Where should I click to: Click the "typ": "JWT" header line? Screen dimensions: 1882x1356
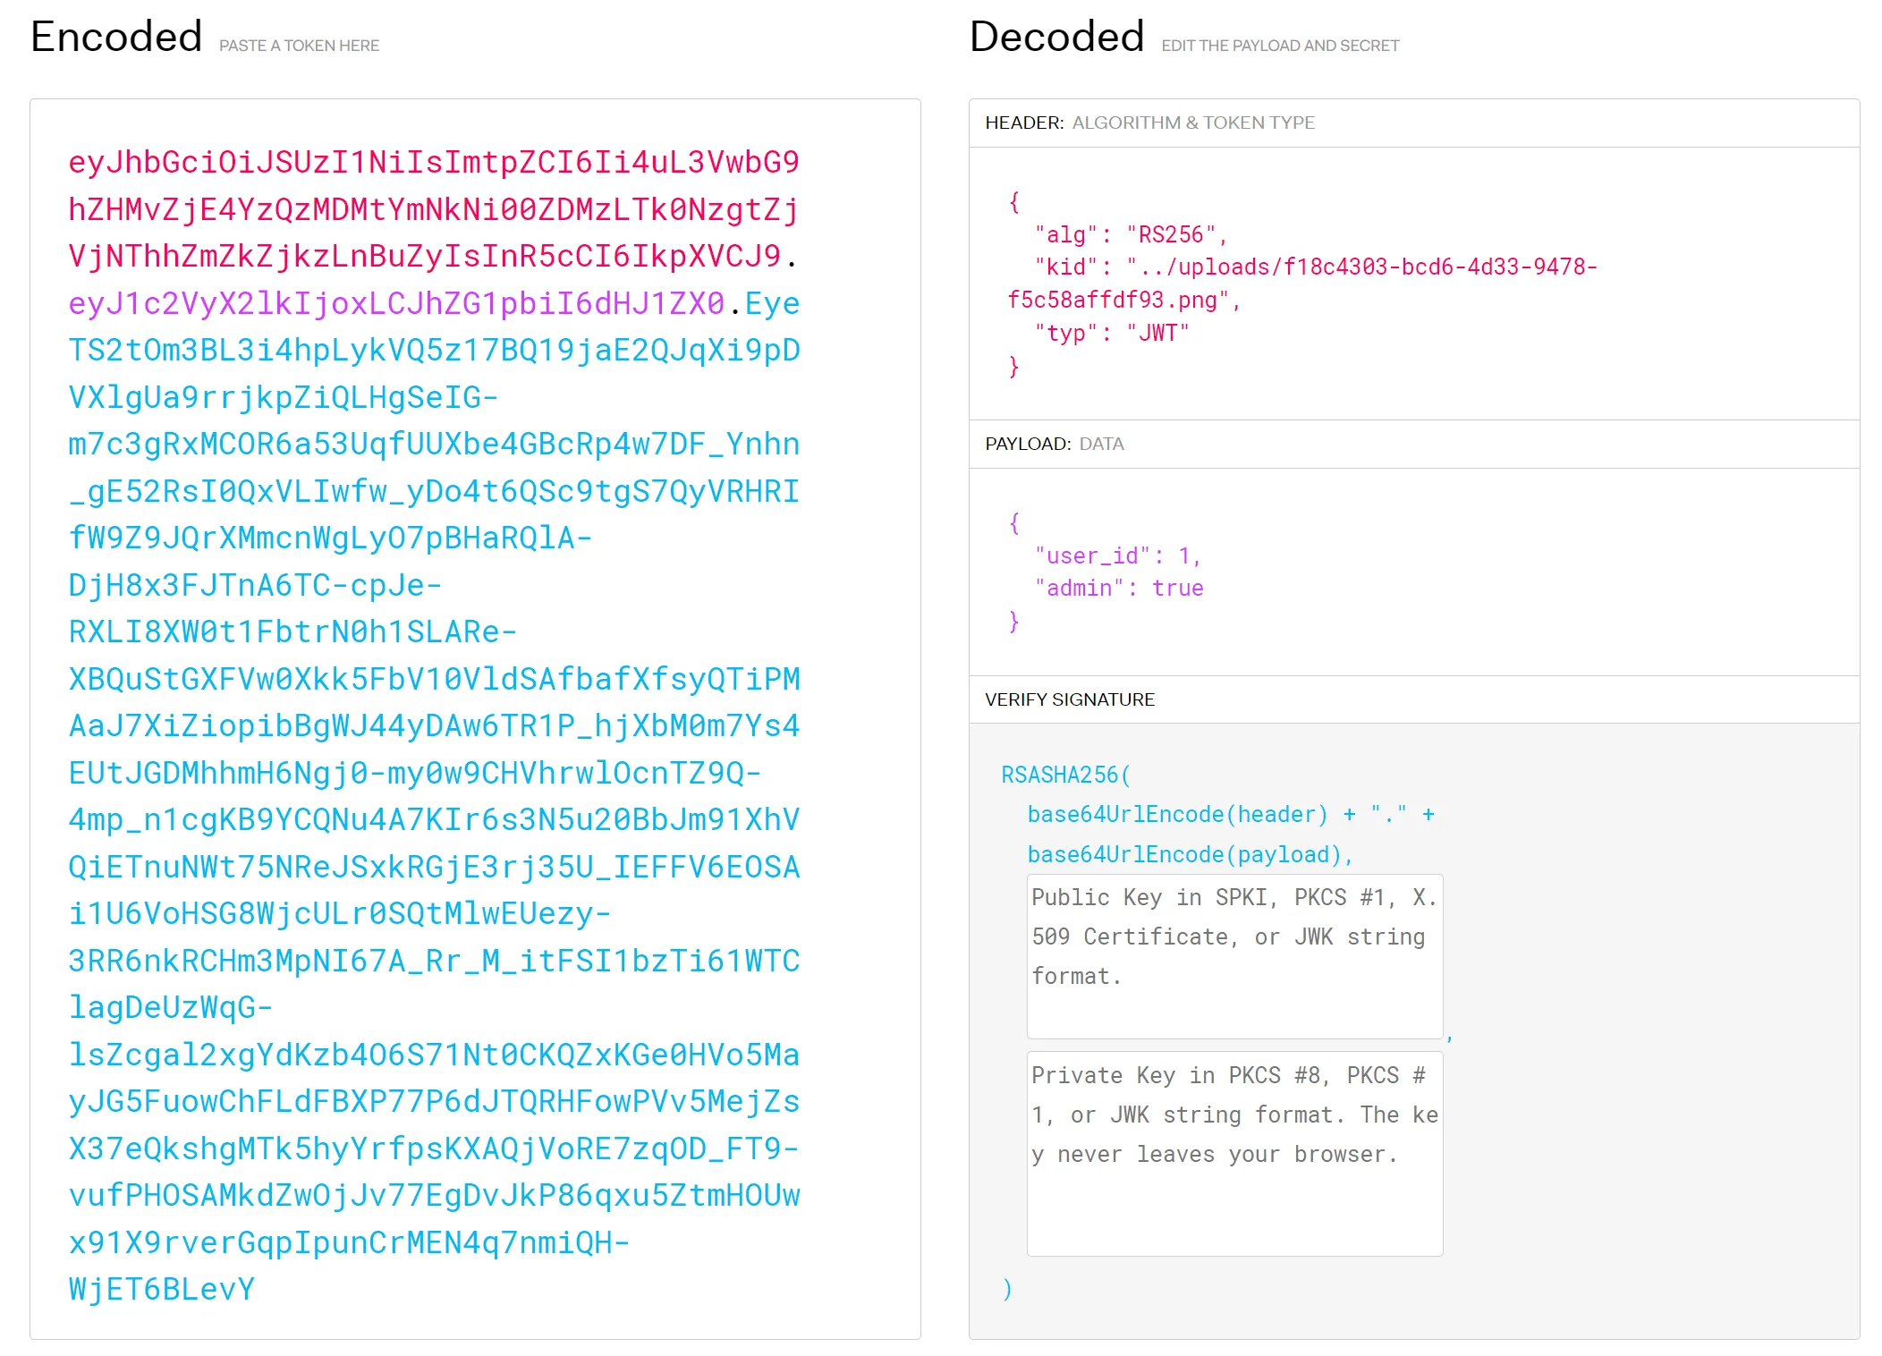click(1112, 333)
